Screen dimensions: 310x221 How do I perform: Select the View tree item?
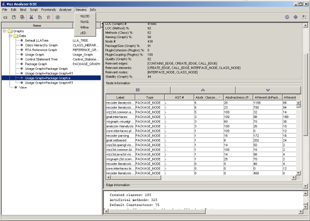pyautogui.click(x=23, y=88)
